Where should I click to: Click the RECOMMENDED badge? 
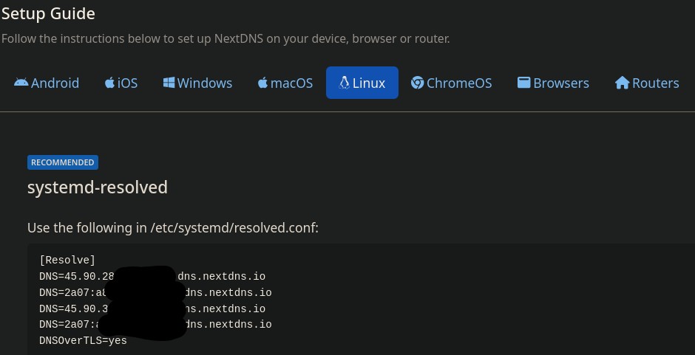(63, 162)
